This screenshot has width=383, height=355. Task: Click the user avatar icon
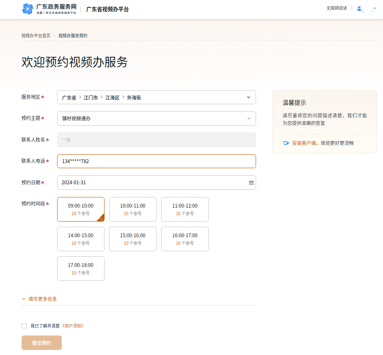click(x=359, y=8)
